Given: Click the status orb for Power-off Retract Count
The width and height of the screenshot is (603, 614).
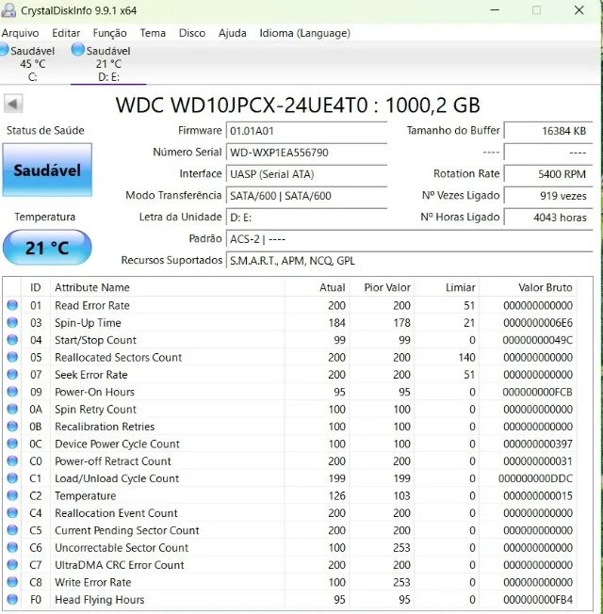Looking at the screenshot, I should click(12, 460).
